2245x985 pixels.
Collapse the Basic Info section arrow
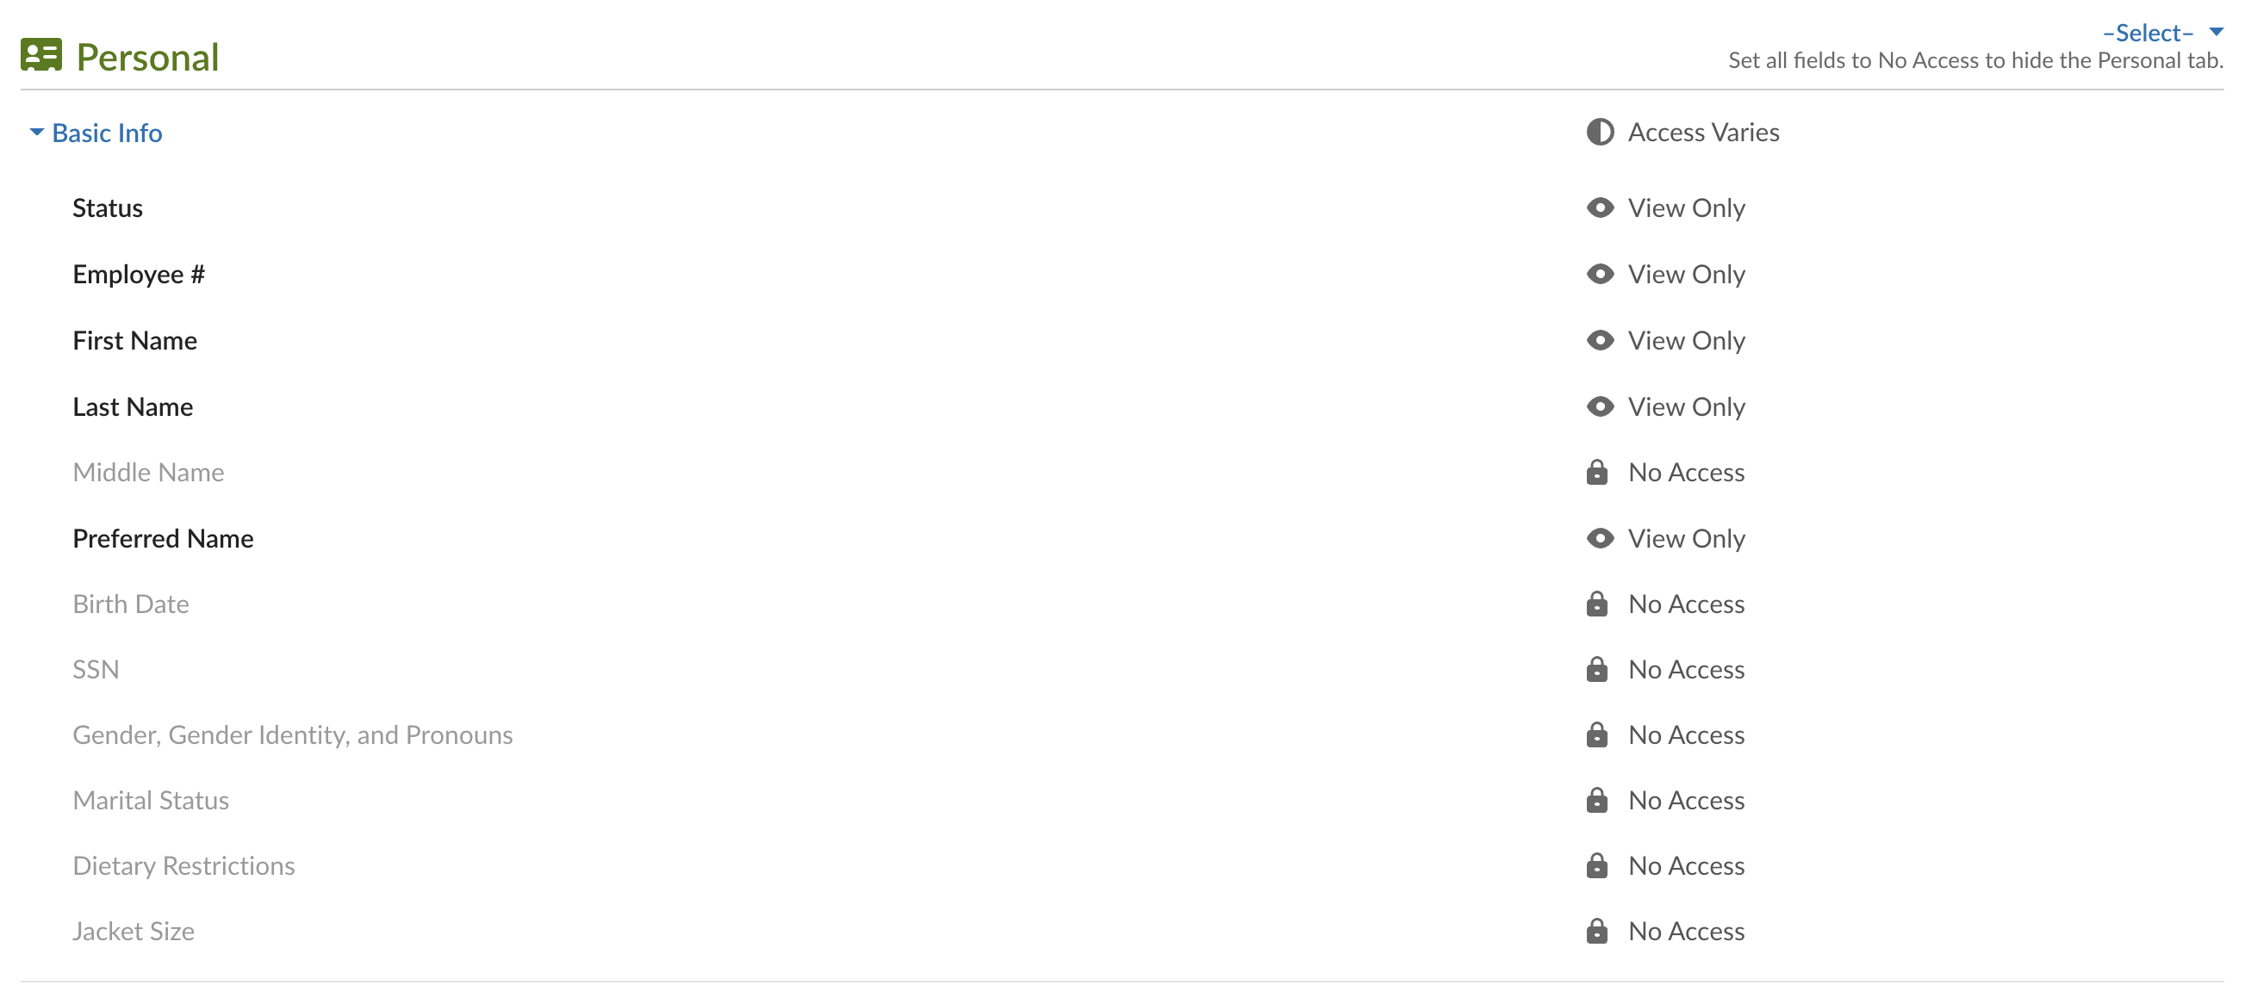pos(36,133)
